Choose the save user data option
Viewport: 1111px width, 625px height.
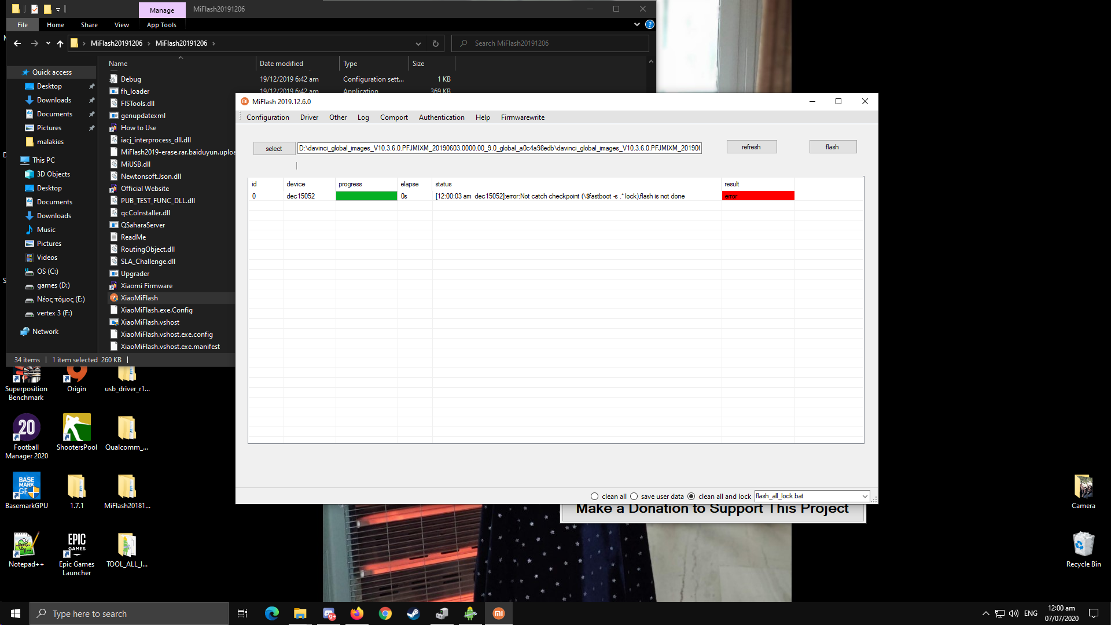click(x=634, y=497)
